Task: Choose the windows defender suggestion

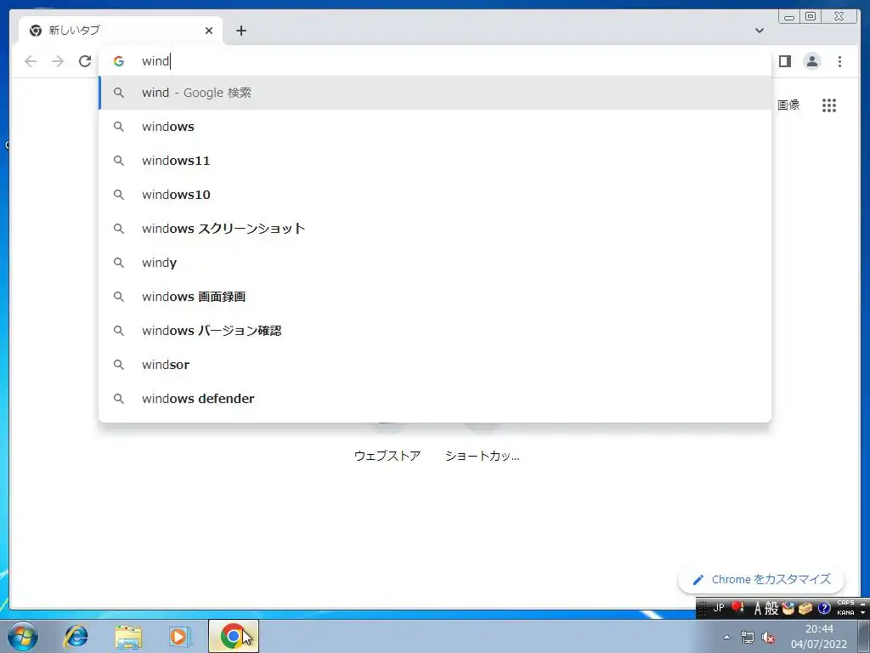Action: click(436, 398)
